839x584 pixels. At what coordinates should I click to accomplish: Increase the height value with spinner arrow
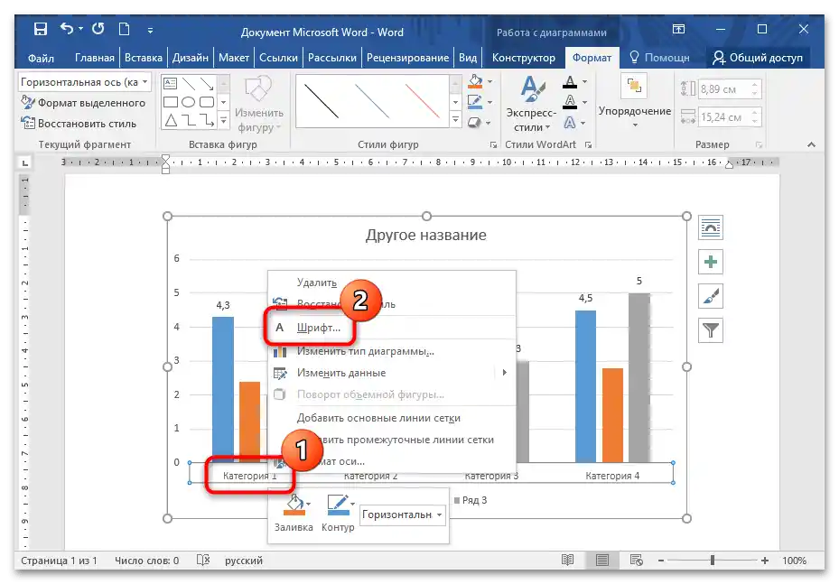[x=754, y=85]
